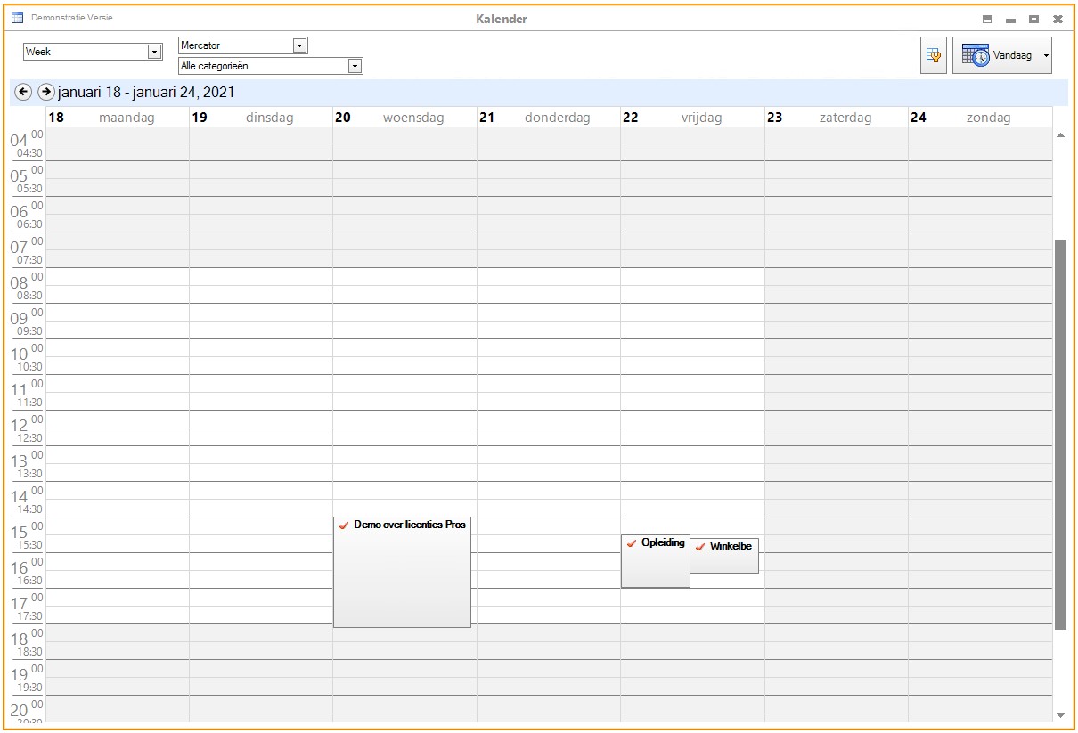
Task: Select the zondag 24 column header
Action: tap(979, 118)
